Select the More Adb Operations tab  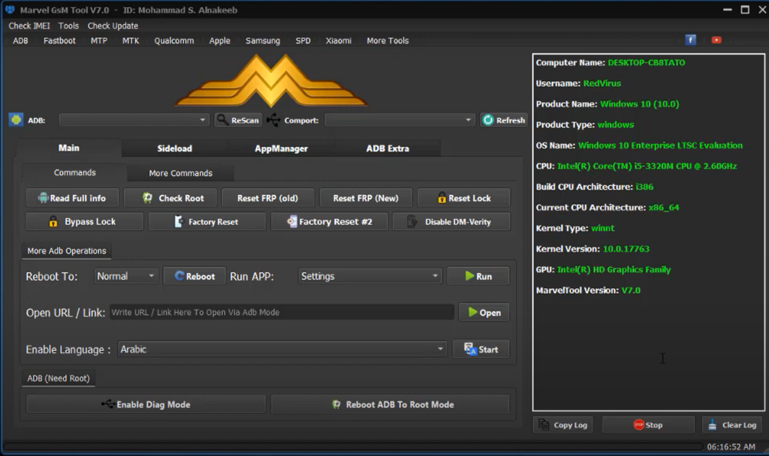point(67,250)
